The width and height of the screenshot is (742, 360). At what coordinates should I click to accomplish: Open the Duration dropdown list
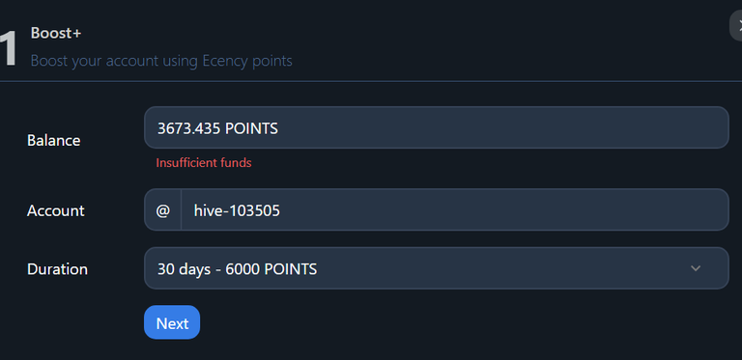(436, 268)
